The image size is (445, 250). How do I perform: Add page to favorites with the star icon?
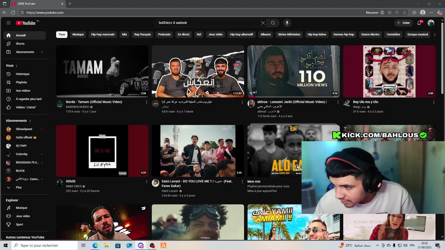(405, 12)
